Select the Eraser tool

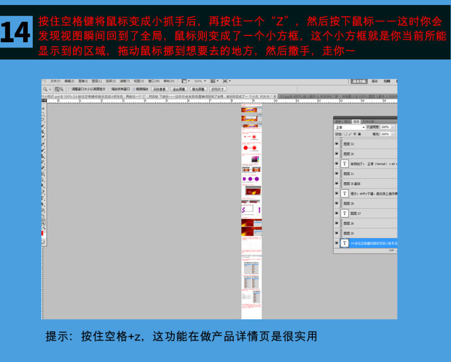[43, 167]
